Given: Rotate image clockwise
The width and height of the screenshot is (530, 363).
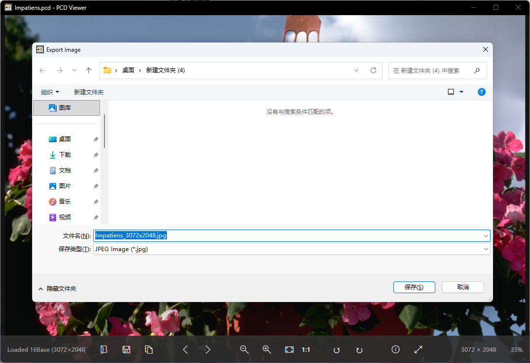Looking at the screenshot, I should point(359,350).
